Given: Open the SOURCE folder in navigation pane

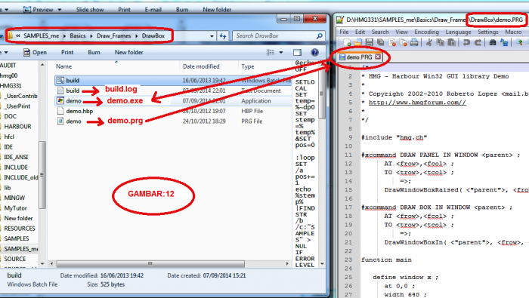Looking at the screenshot, I should pos(14,259).
